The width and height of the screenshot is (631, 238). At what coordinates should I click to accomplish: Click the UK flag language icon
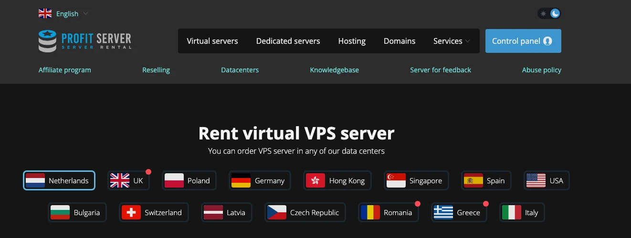(45, 13)
